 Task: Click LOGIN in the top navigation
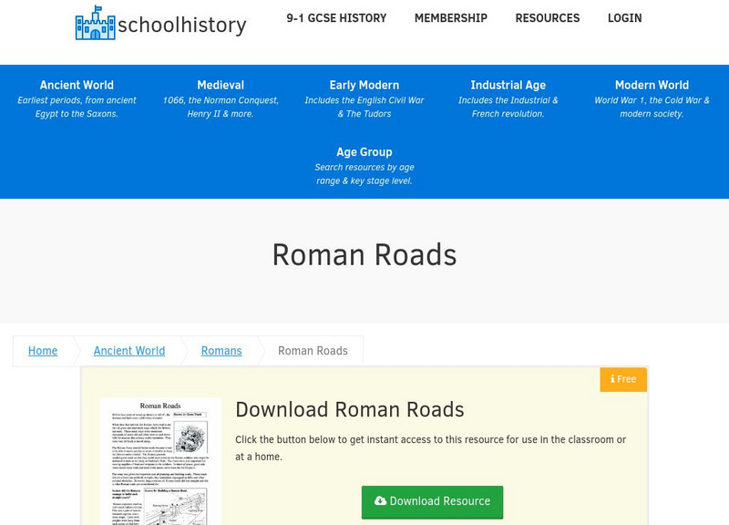[625, 17]
